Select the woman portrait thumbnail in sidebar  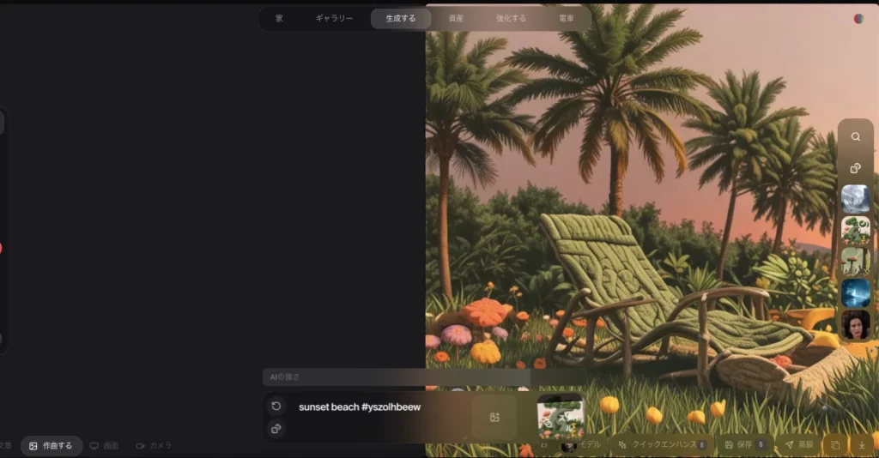coord(856,325)
